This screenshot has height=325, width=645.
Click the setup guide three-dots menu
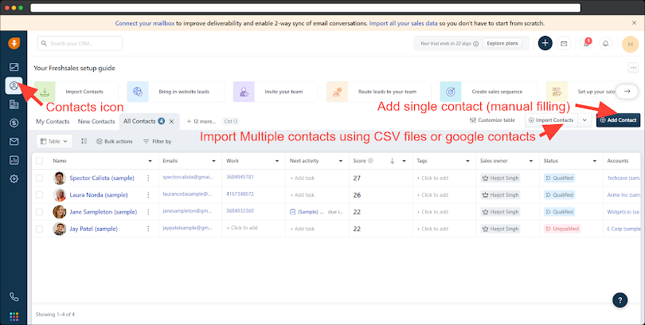pos(633,68)
